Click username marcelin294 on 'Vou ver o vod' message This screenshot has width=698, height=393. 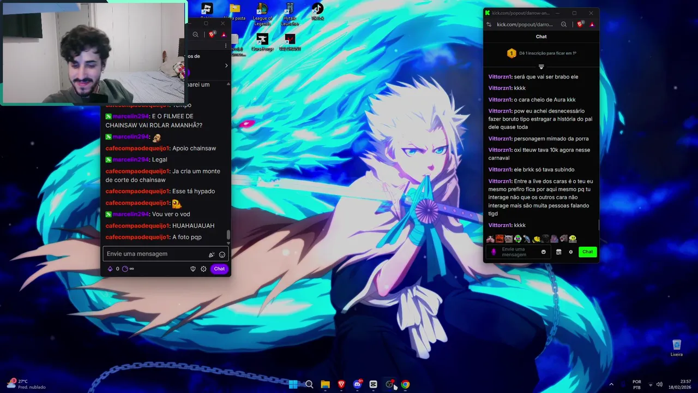(x=131, y=214)
